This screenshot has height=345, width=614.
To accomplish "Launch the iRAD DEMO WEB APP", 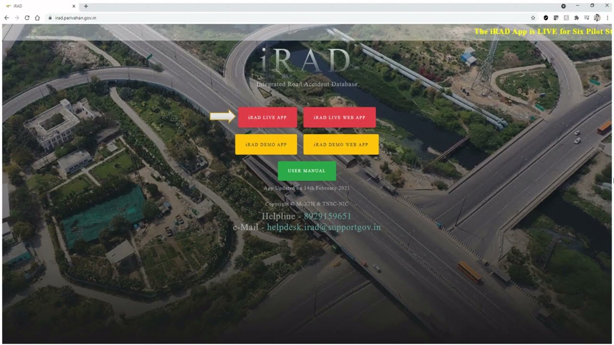I will 341,144.
